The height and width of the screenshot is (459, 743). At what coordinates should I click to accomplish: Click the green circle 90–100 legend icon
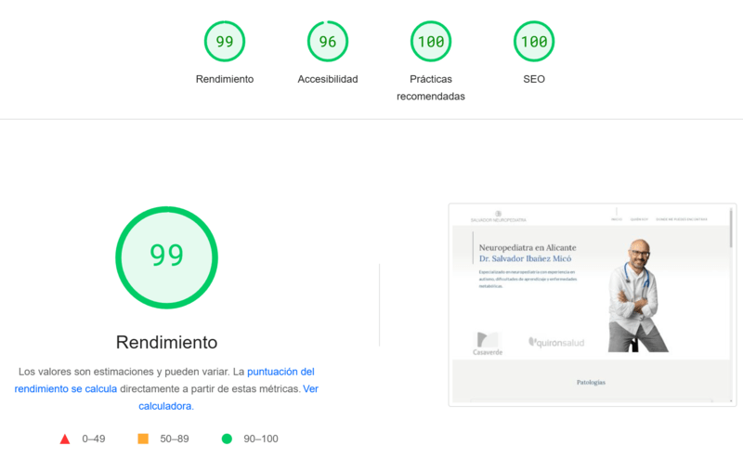pos(227,439)
